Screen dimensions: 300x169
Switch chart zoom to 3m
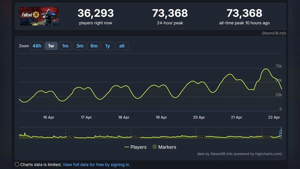[80, 46]
